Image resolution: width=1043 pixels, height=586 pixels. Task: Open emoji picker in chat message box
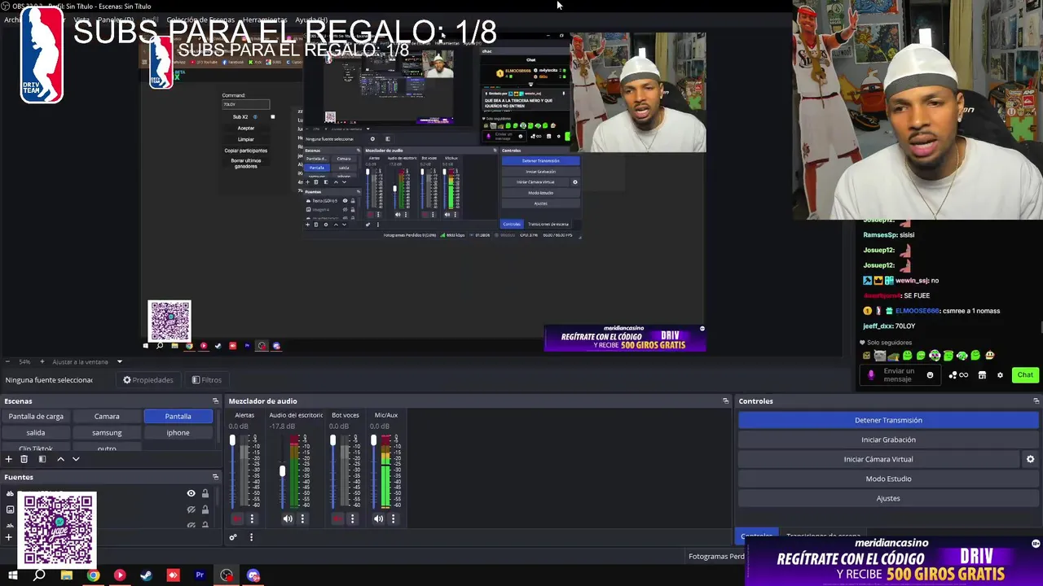click(x=930, y=375)
